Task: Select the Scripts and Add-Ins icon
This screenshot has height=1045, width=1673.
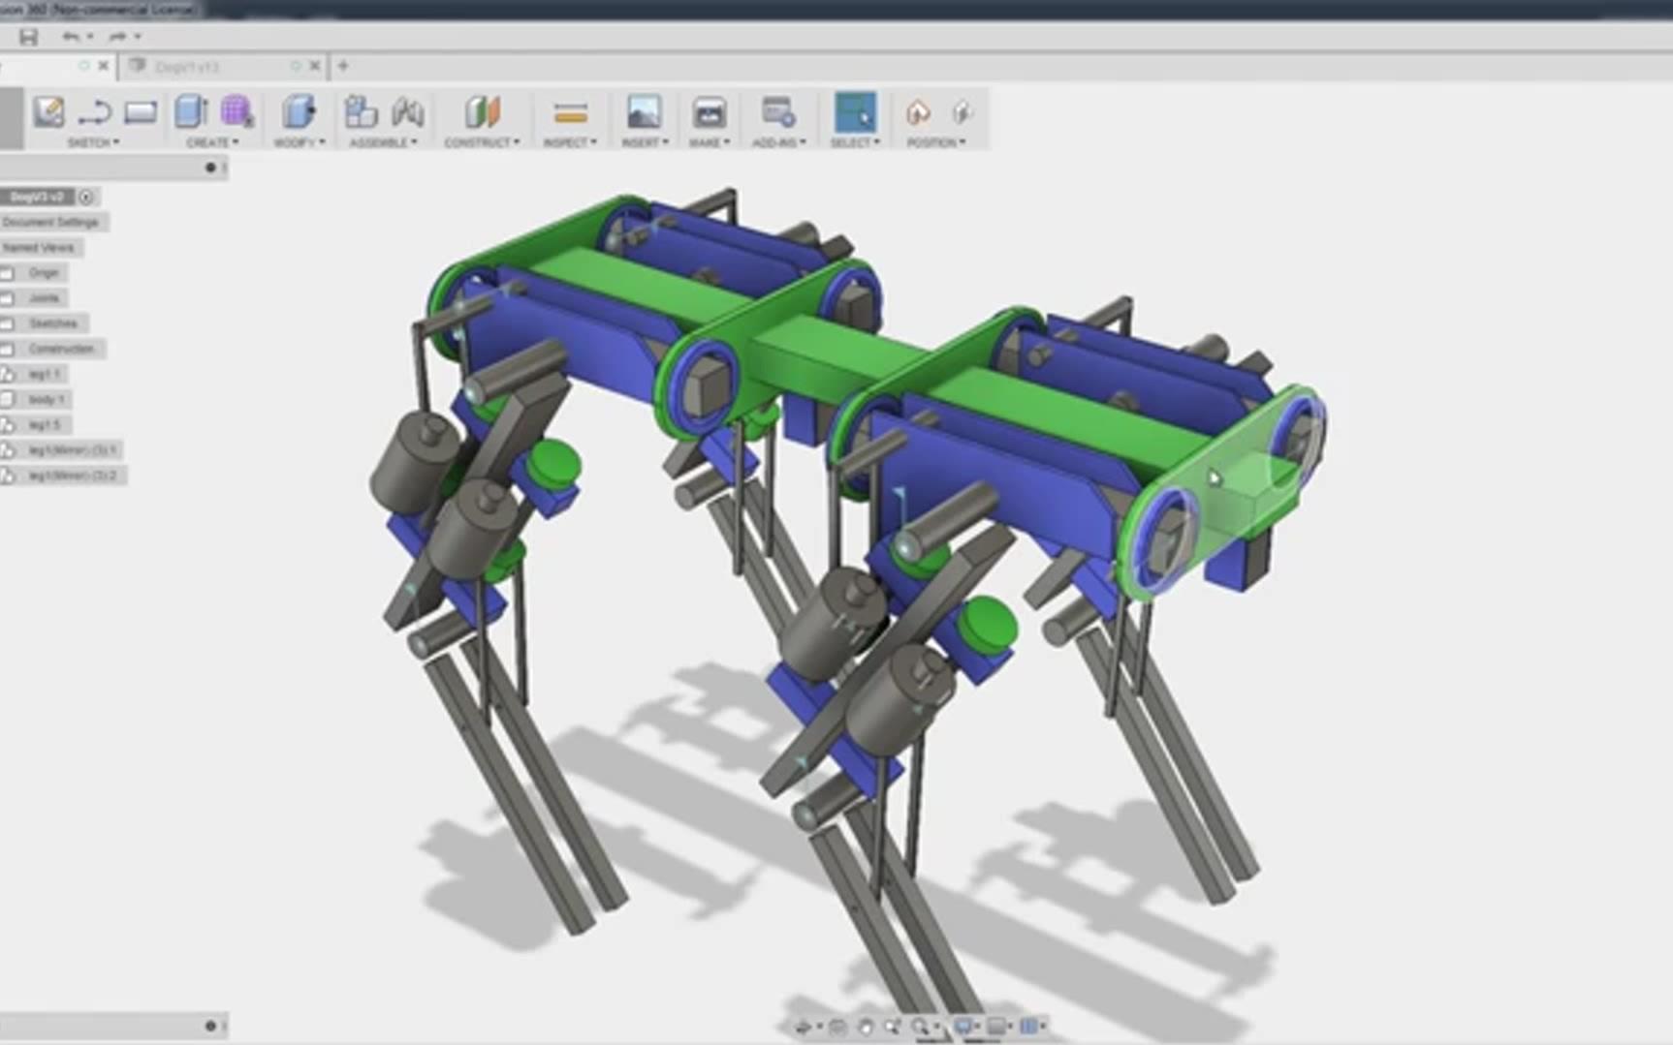Action: [778, 112]
